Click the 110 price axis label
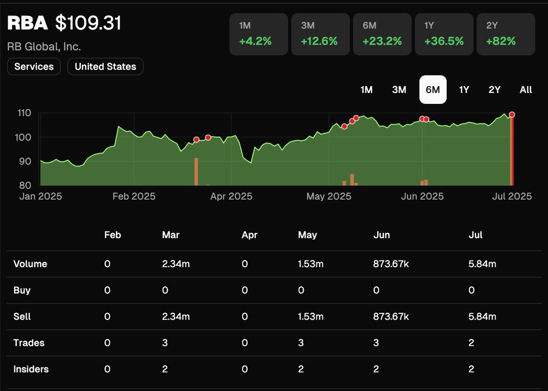 [24, 113]
